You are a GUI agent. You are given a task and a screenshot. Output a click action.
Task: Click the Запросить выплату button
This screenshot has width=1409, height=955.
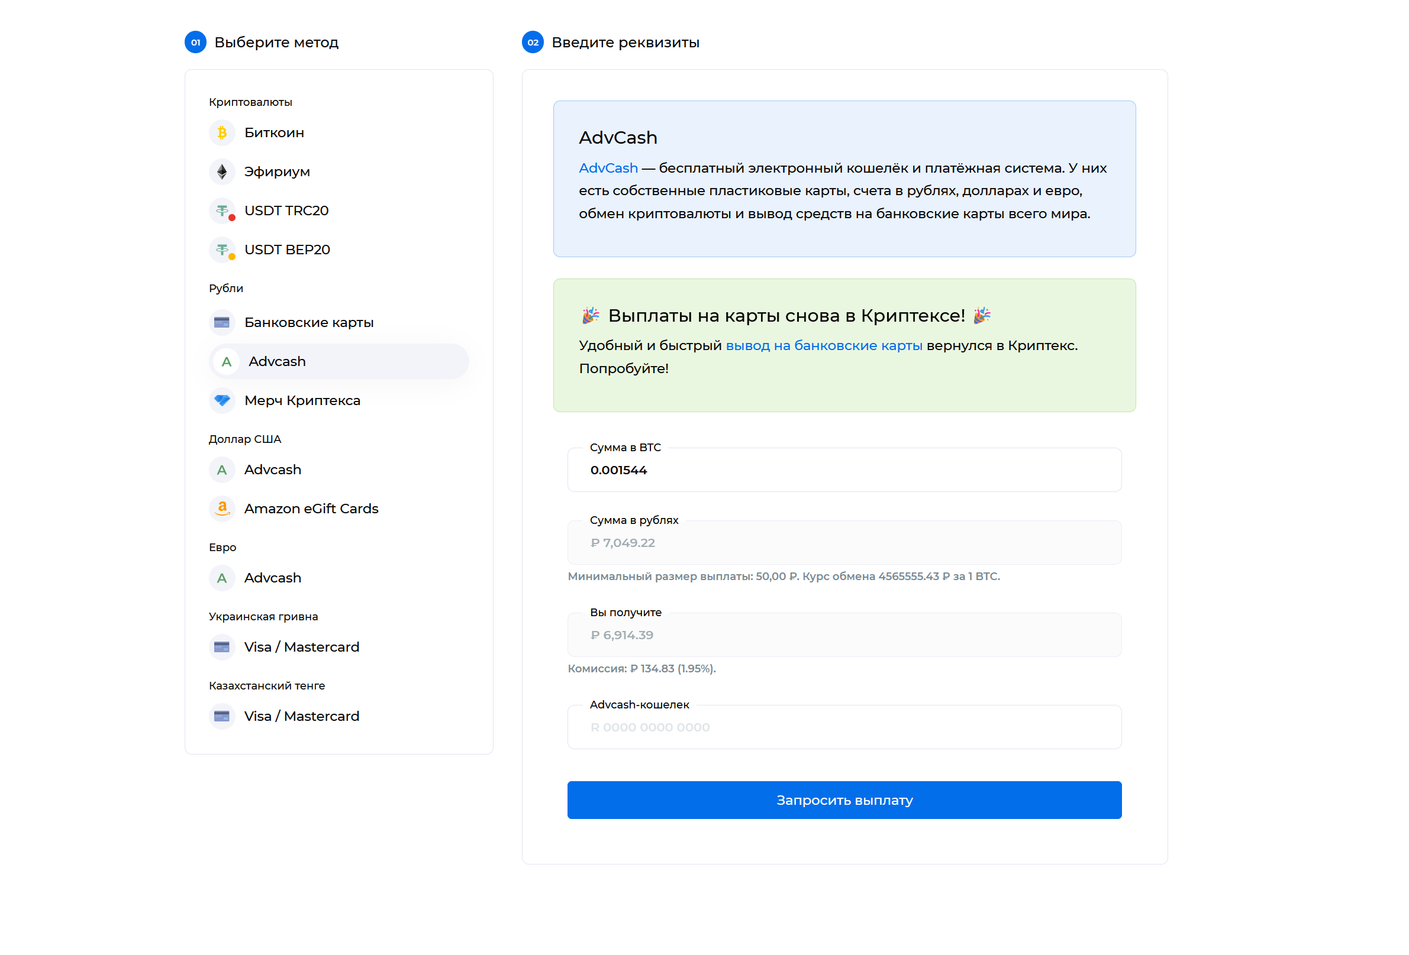point(844,800)
